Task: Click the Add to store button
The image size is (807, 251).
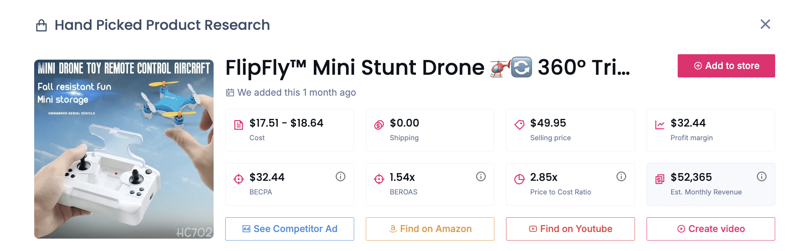Action: (726, 65)
